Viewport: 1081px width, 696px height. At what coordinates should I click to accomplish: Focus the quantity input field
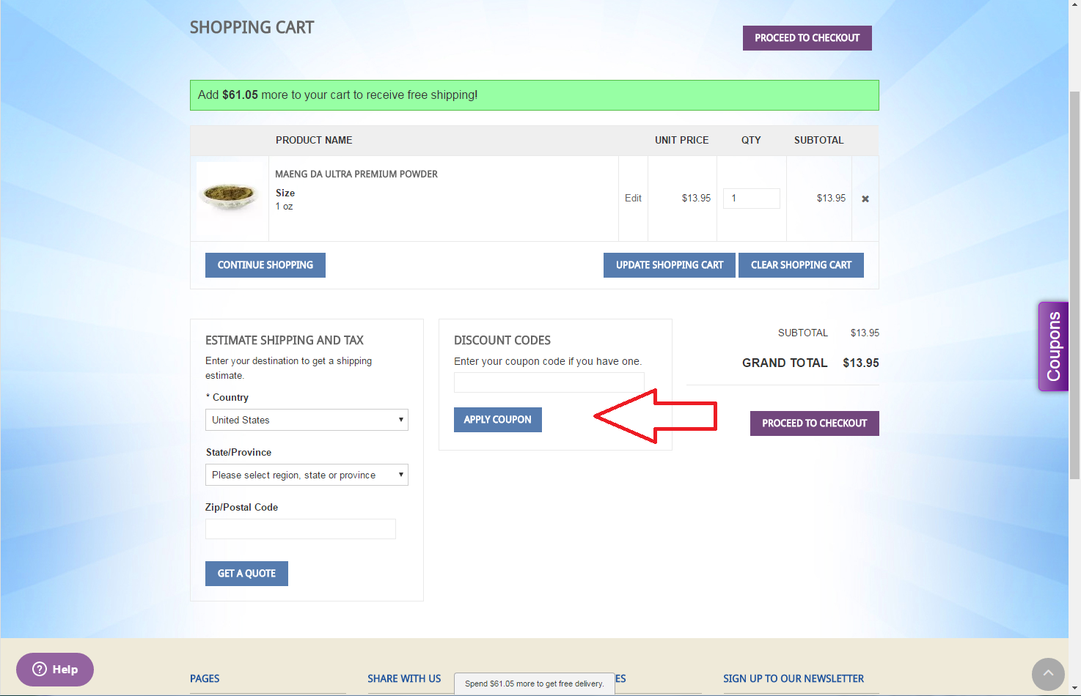tap(751, 199)
